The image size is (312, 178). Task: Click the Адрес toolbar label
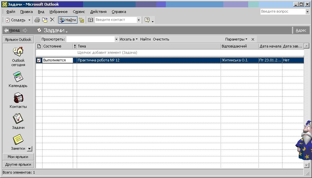click(301, 30)
